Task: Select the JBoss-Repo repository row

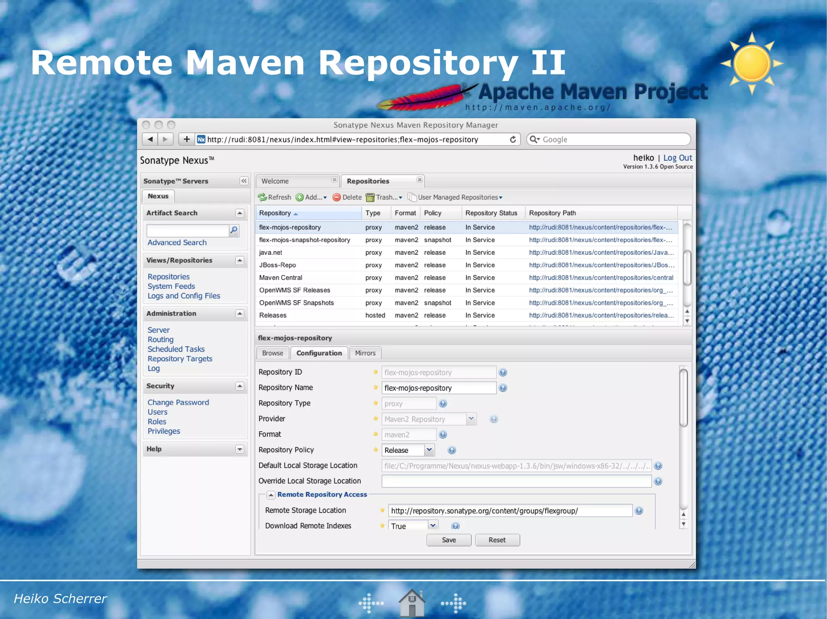Action: point(467,265)
